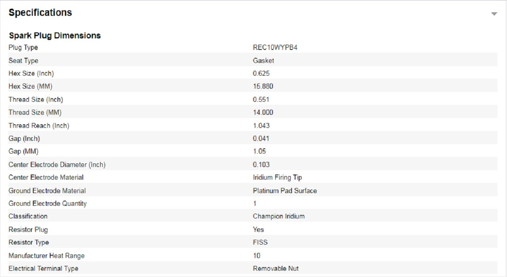The image size is (507, 277).
Task: Click the Hex Size (MM) value 15.880
Action: click(263, 86)
